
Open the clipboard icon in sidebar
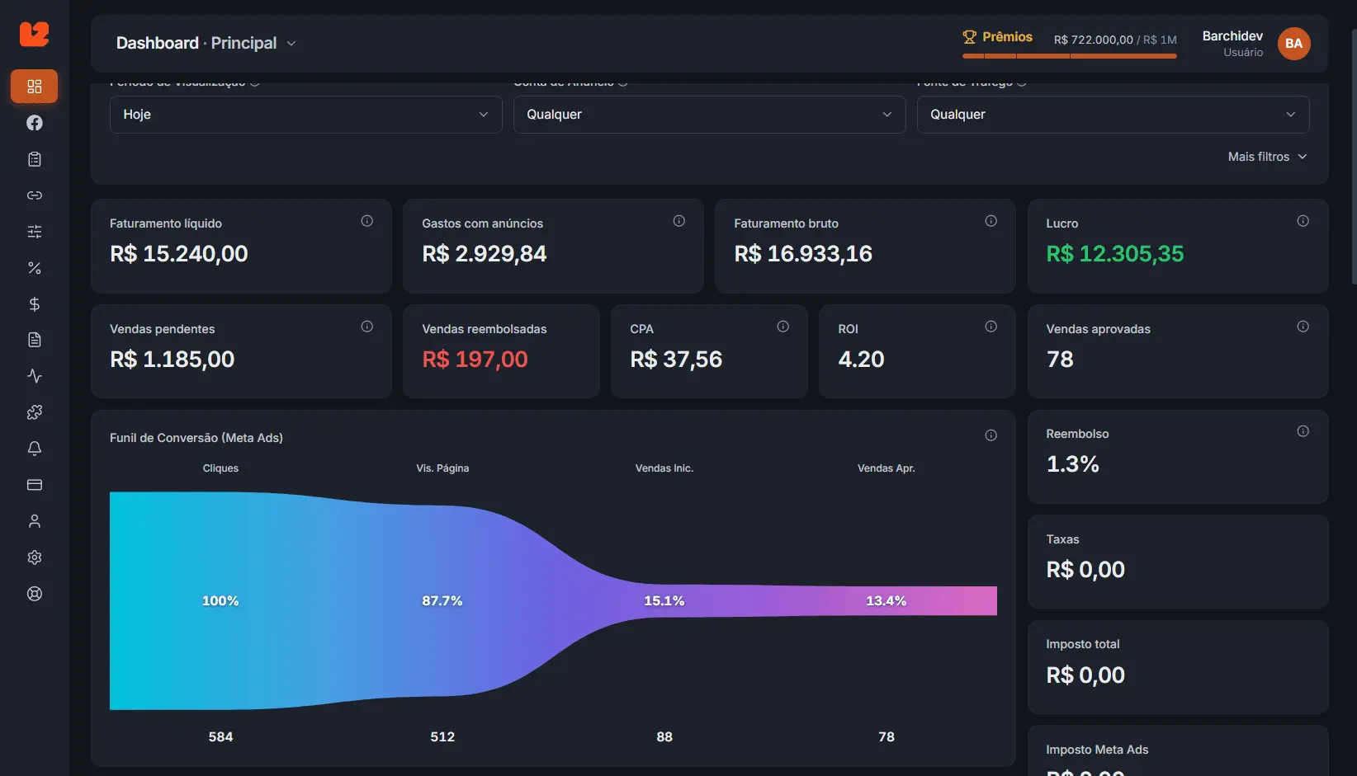tap(34, 159)
